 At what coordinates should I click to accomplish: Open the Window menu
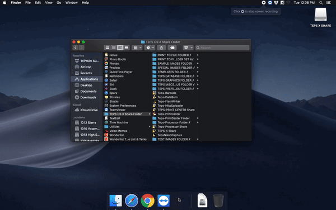pos(71,3)
